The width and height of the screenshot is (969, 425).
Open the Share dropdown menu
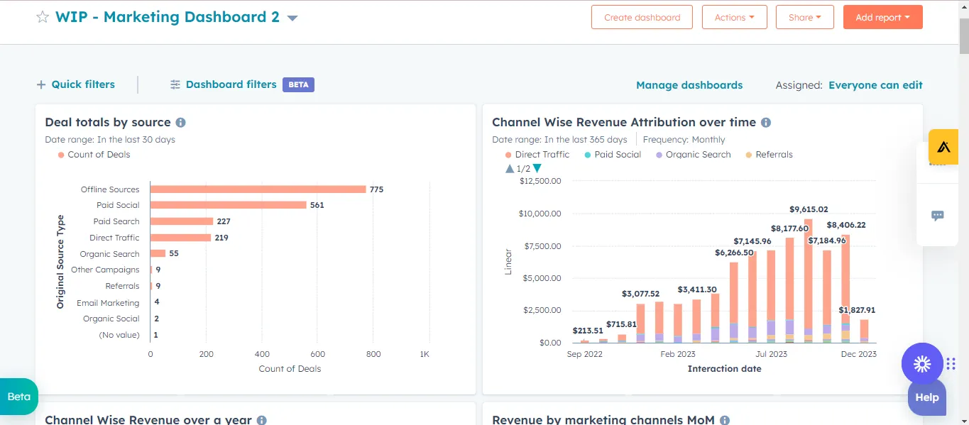804,17
